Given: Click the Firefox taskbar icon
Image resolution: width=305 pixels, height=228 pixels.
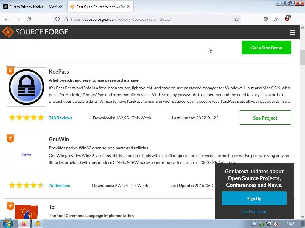Looking at the screenshot, I should pyautogui.click(x=24, y=224).
